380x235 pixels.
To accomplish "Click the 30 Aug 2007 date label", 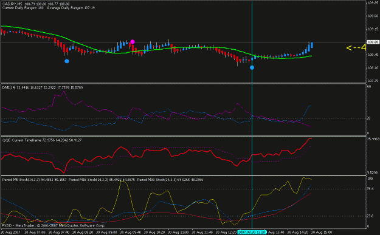I will click(x=11, y=233).
